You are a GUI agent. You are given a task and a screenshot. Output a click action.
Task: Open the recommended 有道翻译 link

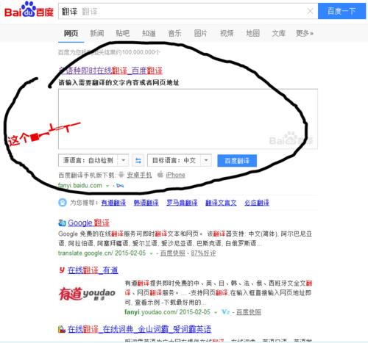click(x=113, y=203)
